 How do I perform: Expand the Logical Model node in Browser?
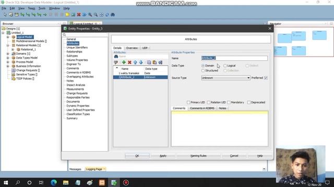pos(8,37)
